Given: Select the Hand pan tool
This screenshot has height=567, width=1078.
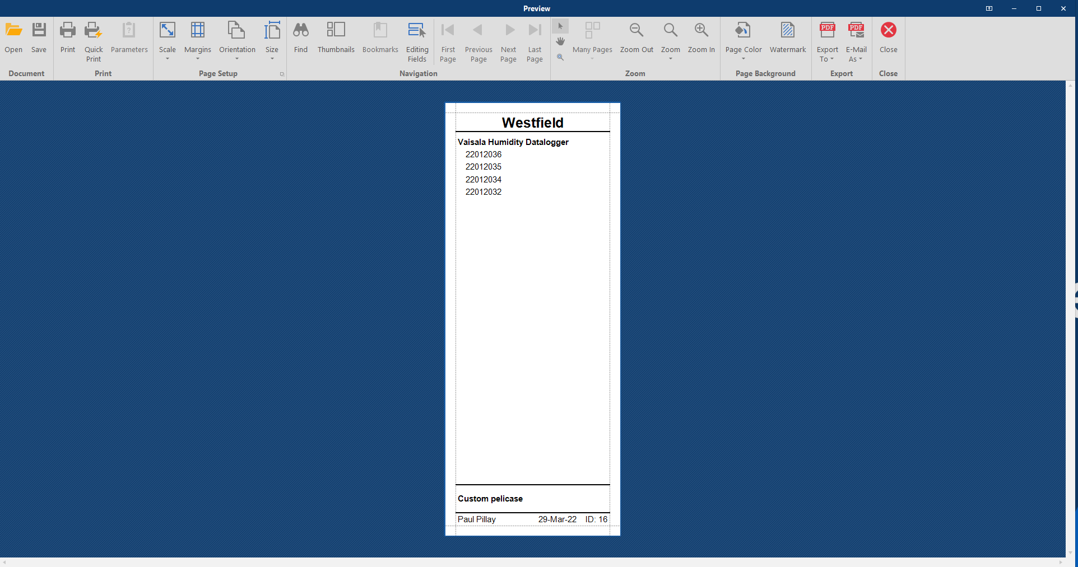Looking at the screenshot, I should pos(560,41).
